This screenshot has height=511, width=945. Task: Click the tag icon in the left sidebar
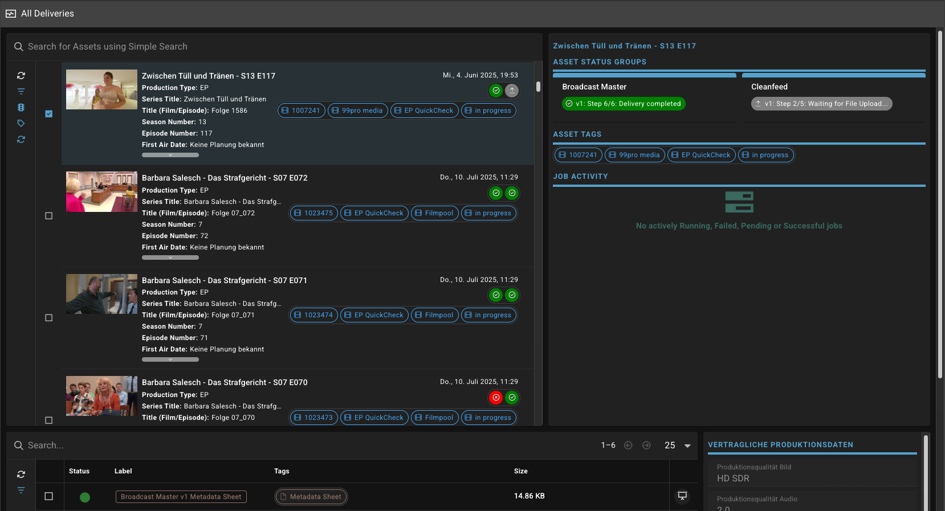(21, 123)
